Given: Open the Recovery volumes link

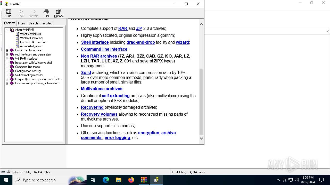Looking at the screenshot, I should (x=99, y=114).
